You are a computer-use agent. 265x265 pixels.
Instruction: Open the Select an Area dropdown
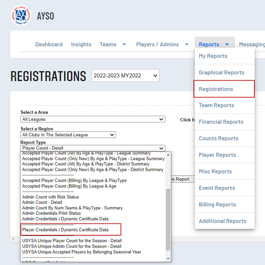[93, 120]
